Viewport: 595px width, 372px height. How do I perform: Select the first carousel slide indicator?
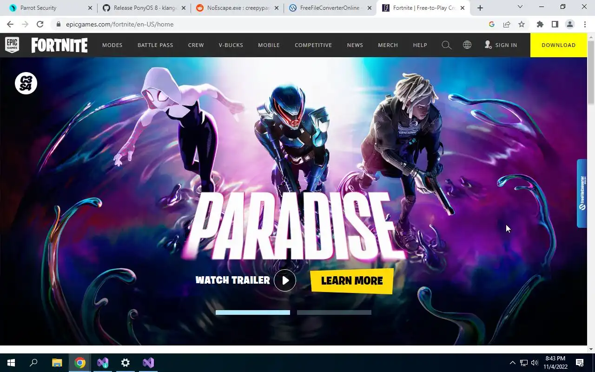(x=253, y=312)
